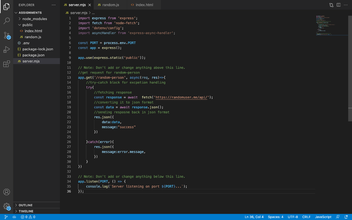This screenshot has width=352, height=220.
Task: Click line number 26 in gutter
Action: 69,142
